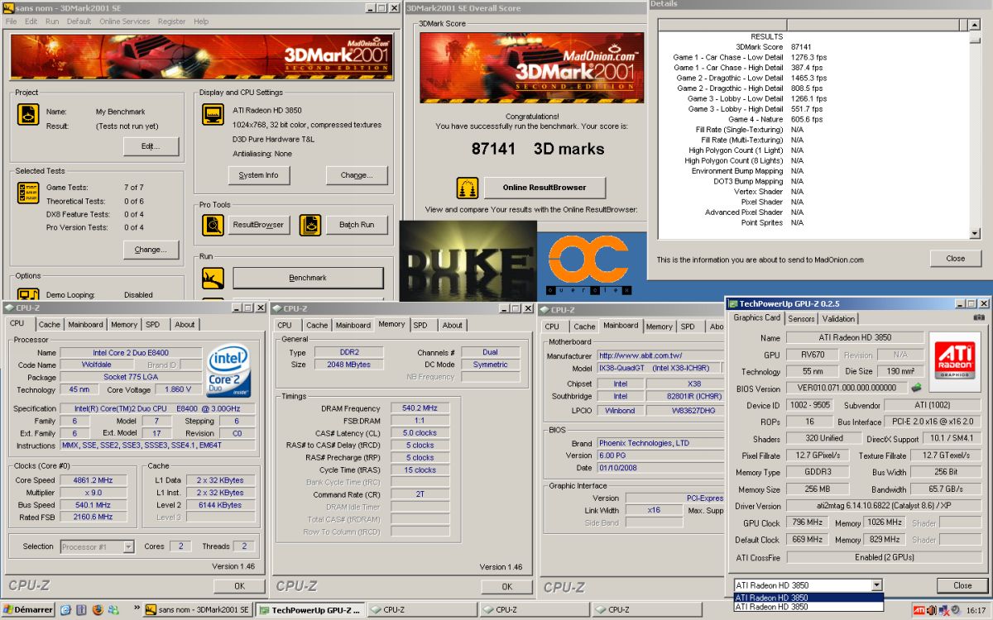Click the icon beside the Batch Run button

click(x=310, y=225)
